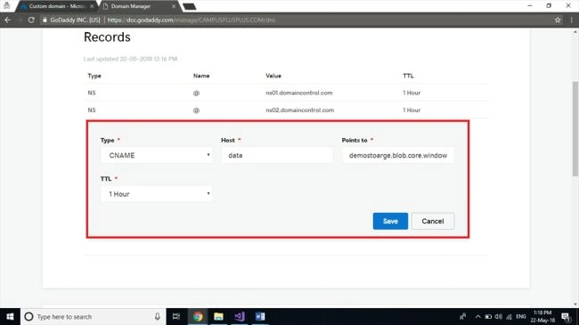Screen dimensions: 579x325
Task: Click the Records heading
Action: [x=107, y=37]
